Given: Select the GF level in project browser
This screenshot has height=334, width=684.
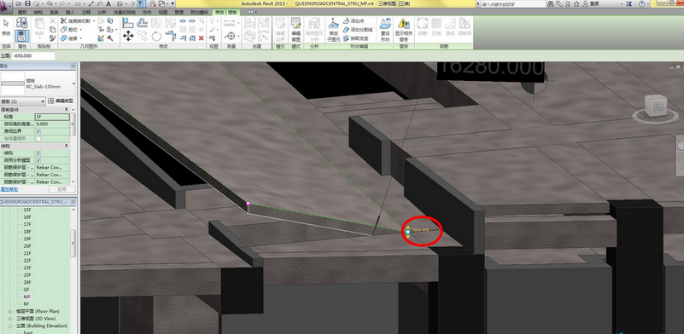Looking at the screenshot, I should [x=26, y=290].
